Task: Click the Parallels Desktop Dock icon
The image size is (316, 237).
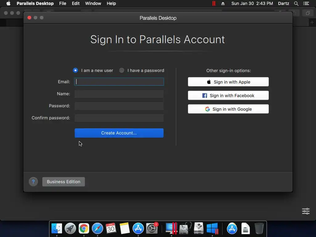Action: pos(171,229)
